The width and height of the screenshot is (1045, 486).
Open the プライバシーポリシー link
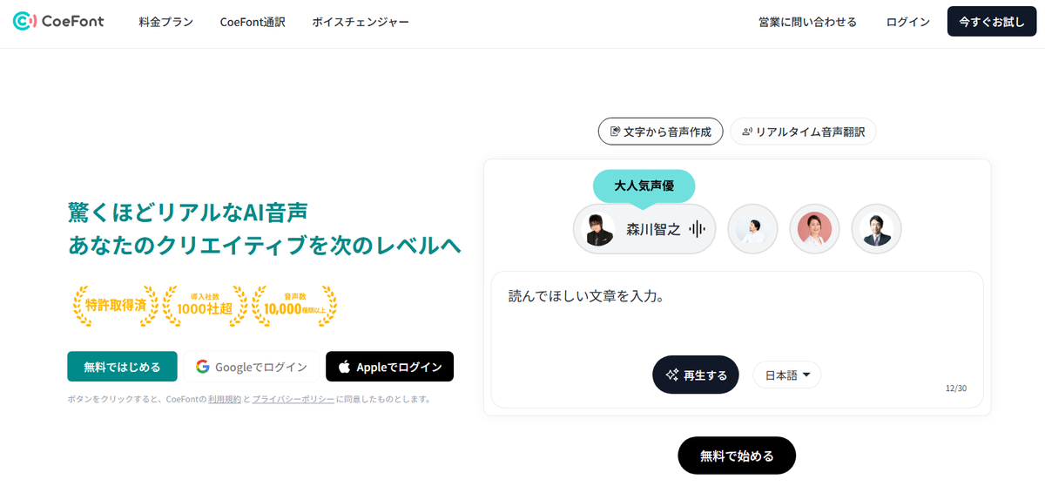[293, 399]
